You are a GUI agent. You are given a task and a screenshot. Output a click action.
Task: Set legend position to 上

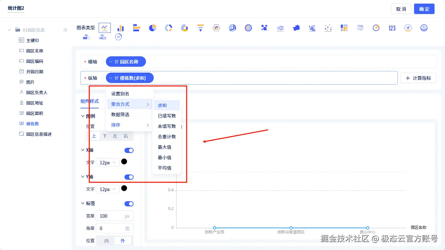(94, 136)
